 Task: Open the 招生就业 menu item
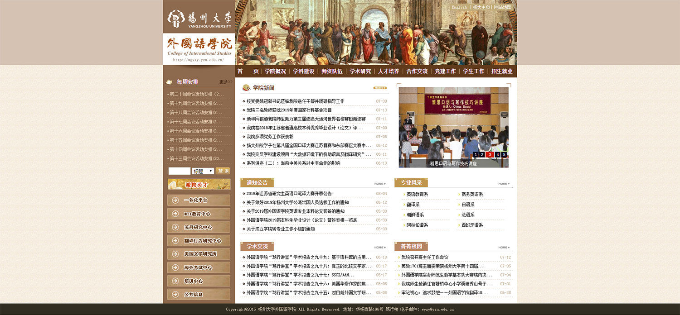(502, 71)
